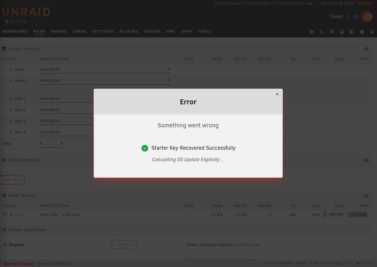Open the Disk 4 device dropdown
377x267 pixels.
[x=67, y=132]
